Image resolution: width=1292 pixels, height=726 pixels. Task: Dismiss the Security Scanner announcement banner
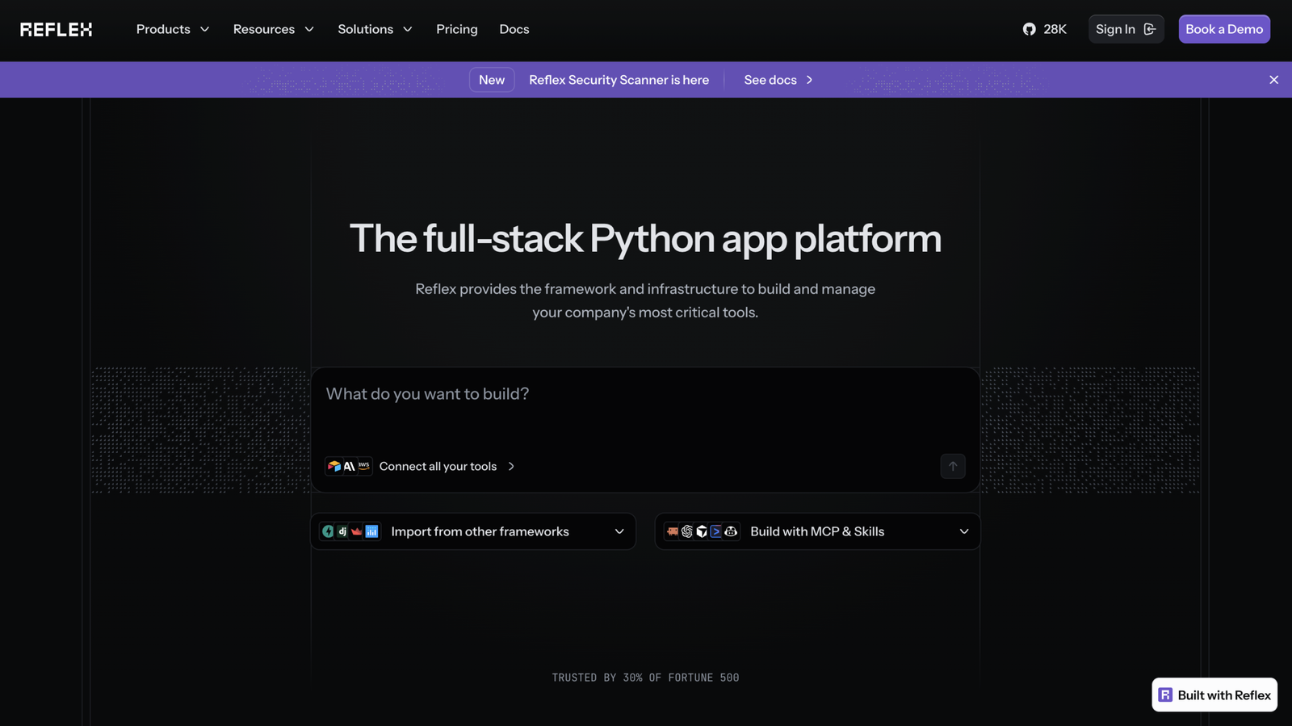tap(1274, 80)
